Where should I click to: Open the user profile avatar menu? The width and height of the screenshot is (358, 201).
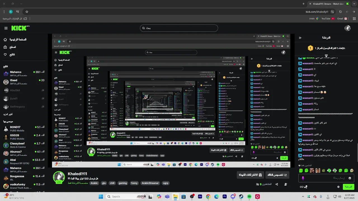[x=348, y=28]
